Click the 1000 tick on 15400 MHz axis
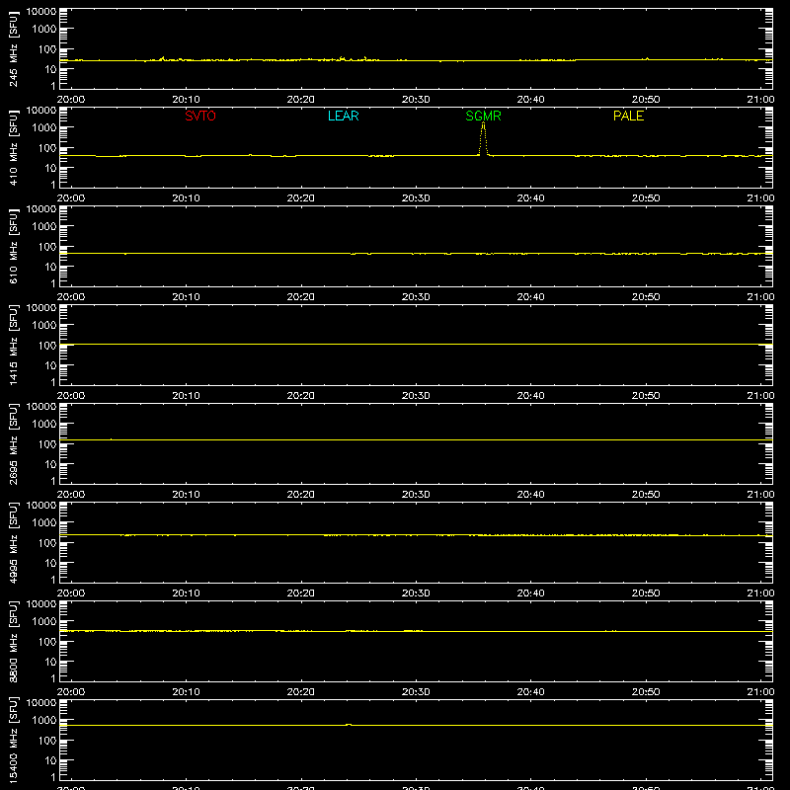This screenshot has height=790, width=790. tap(44, 721)
